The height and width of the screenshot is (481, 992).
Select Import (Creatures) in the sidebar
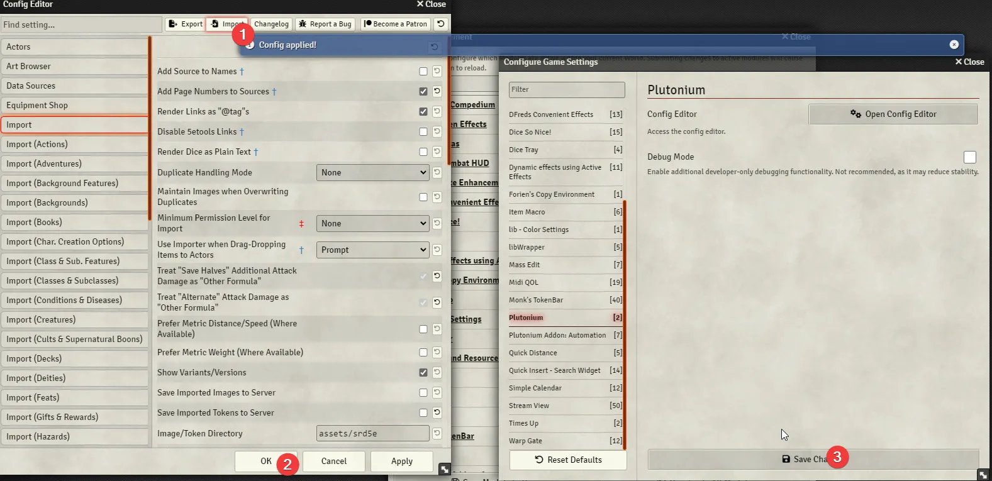coord(74,319)
